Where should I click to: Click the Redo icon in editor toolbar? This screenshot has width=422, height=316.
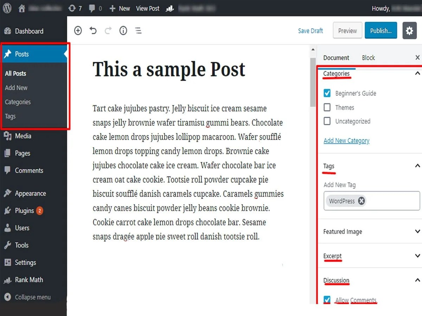[x=108, y=31]
